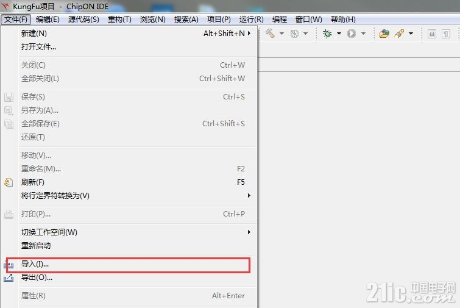Screen dimensions: 460x308
Task: Select 全部保存(E) menu entry
Action: coord(136,124)
